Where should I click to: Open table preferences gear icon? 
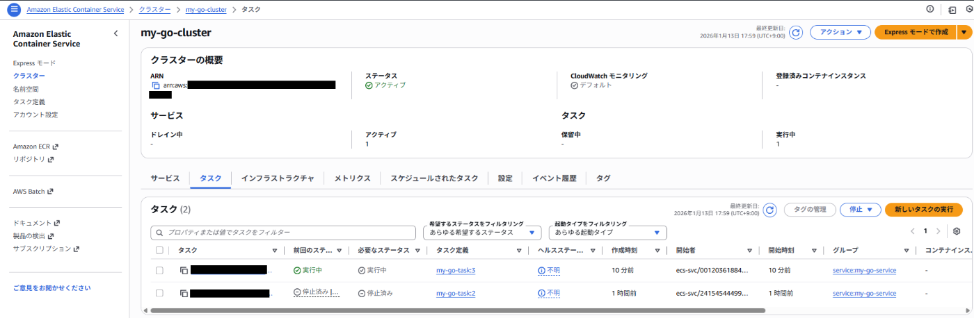(957, 231)
